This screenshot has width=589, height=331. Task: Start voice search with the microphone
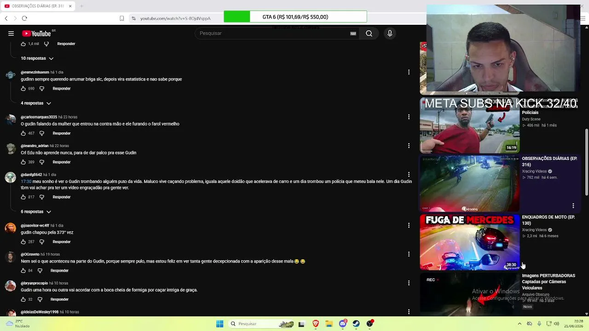pos(390,33)
